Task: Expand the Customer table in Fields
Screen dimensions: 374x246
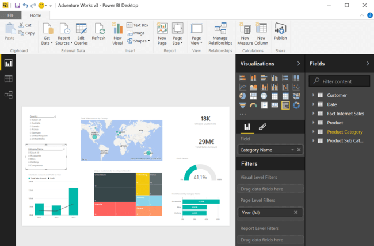Action: 314,95
